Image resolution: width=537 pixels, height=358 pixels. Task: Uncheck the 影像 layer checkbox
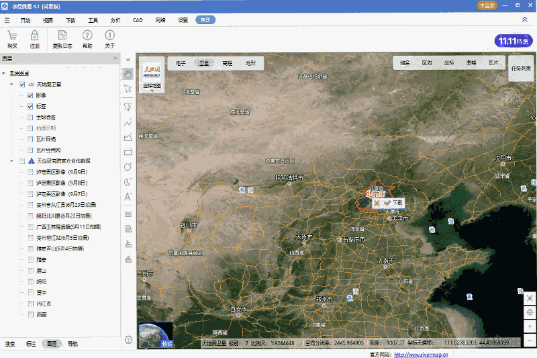coord(30,95)
